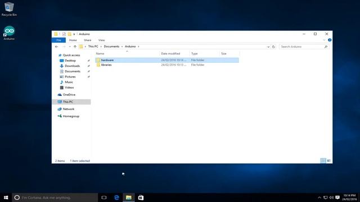Select the hardware folder
Screen dimensions: 360x202
tap(167, 60)
